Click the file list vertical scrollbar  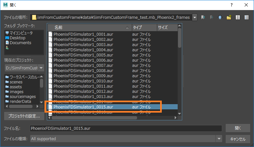tap(180, 38)
